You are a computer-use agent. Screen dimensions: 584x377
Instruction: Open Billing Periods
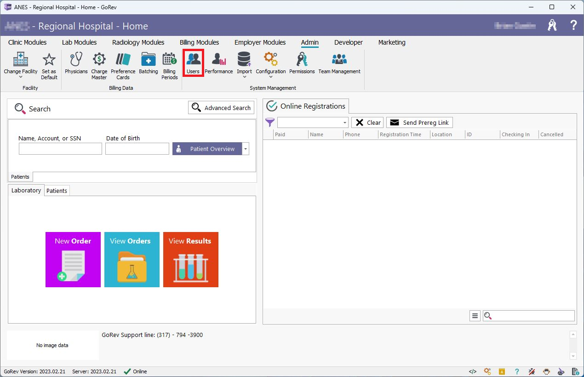169,66
